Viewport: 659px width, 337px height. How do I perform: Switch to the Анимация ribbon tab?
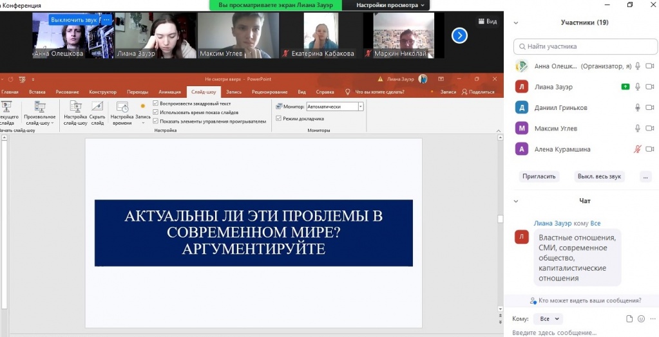(169, 92)
